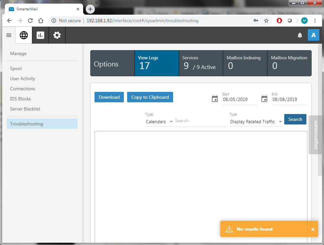Expand the Calendars log type dropdown
Viewport: 324px width, 245px height.
(x=159, y=122)
